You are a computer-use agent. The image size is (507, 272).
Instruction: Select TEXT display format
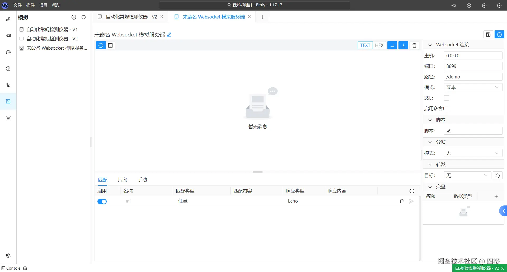[365, 45]
